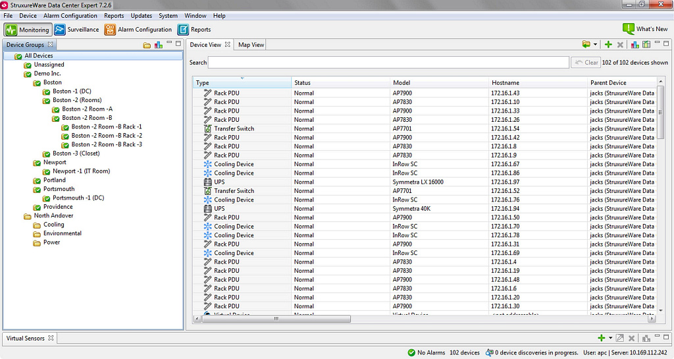Select the North Andover folder

point(53,215)
